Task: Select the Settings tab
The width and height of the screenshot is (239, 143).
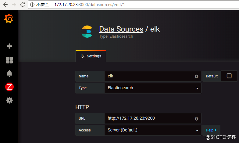Action: click(x=91, y=56)
